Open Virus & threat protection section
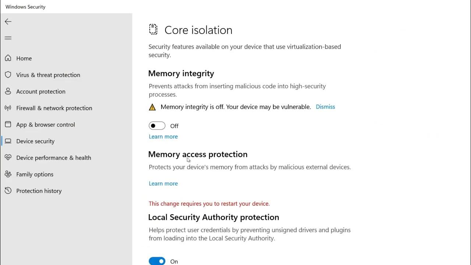 pos(48,75)
